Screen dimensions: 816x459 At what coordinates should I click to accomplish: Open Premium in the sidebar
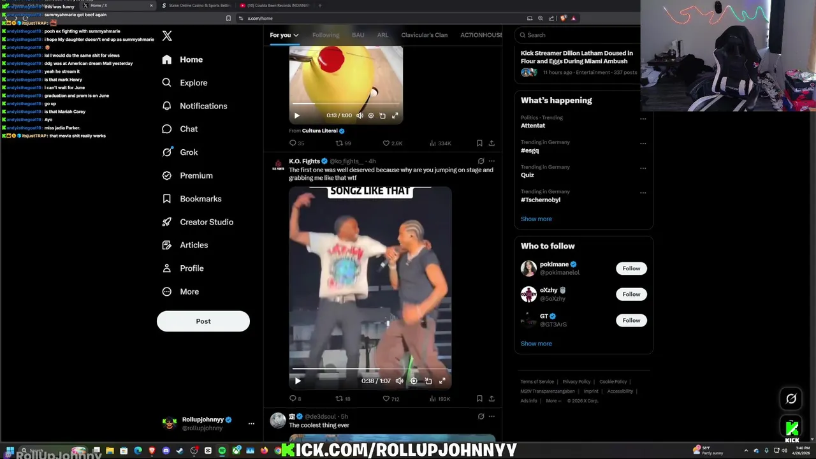(x=187, y=175)
